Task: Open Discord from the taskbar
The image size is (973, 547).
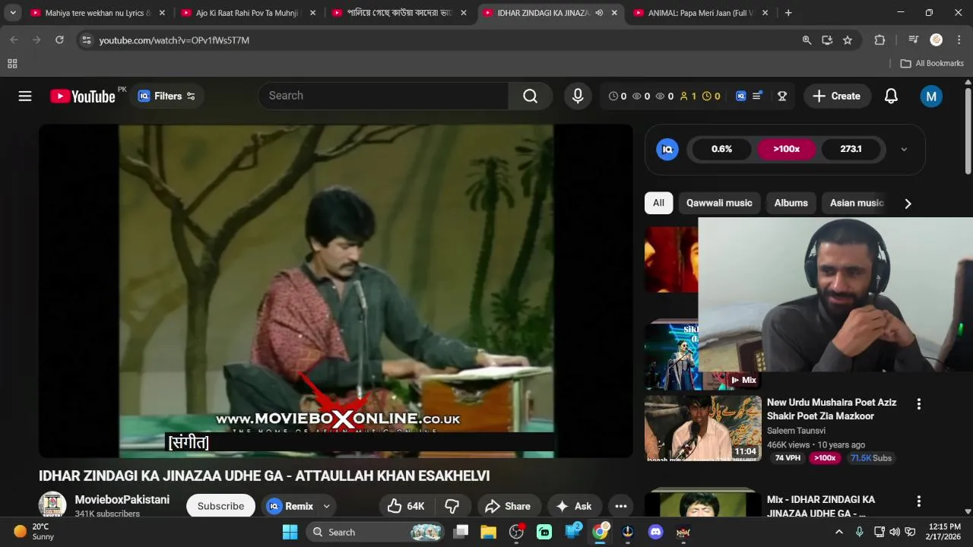Action: [x=655, y=532]
